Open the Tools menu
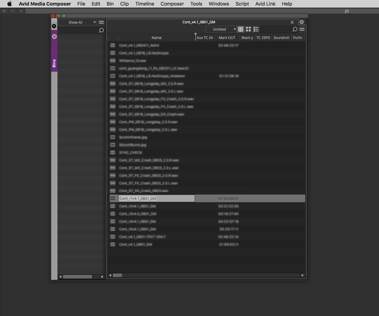Screen dimensions: 379x316 [196, 4]
